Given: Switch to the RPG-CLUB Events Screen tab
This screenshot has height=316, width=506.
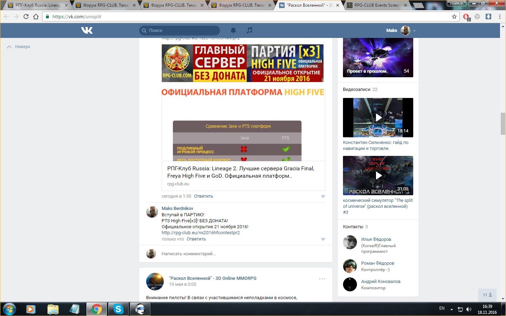Looking at the screenshot, I should tap(376, 5).
